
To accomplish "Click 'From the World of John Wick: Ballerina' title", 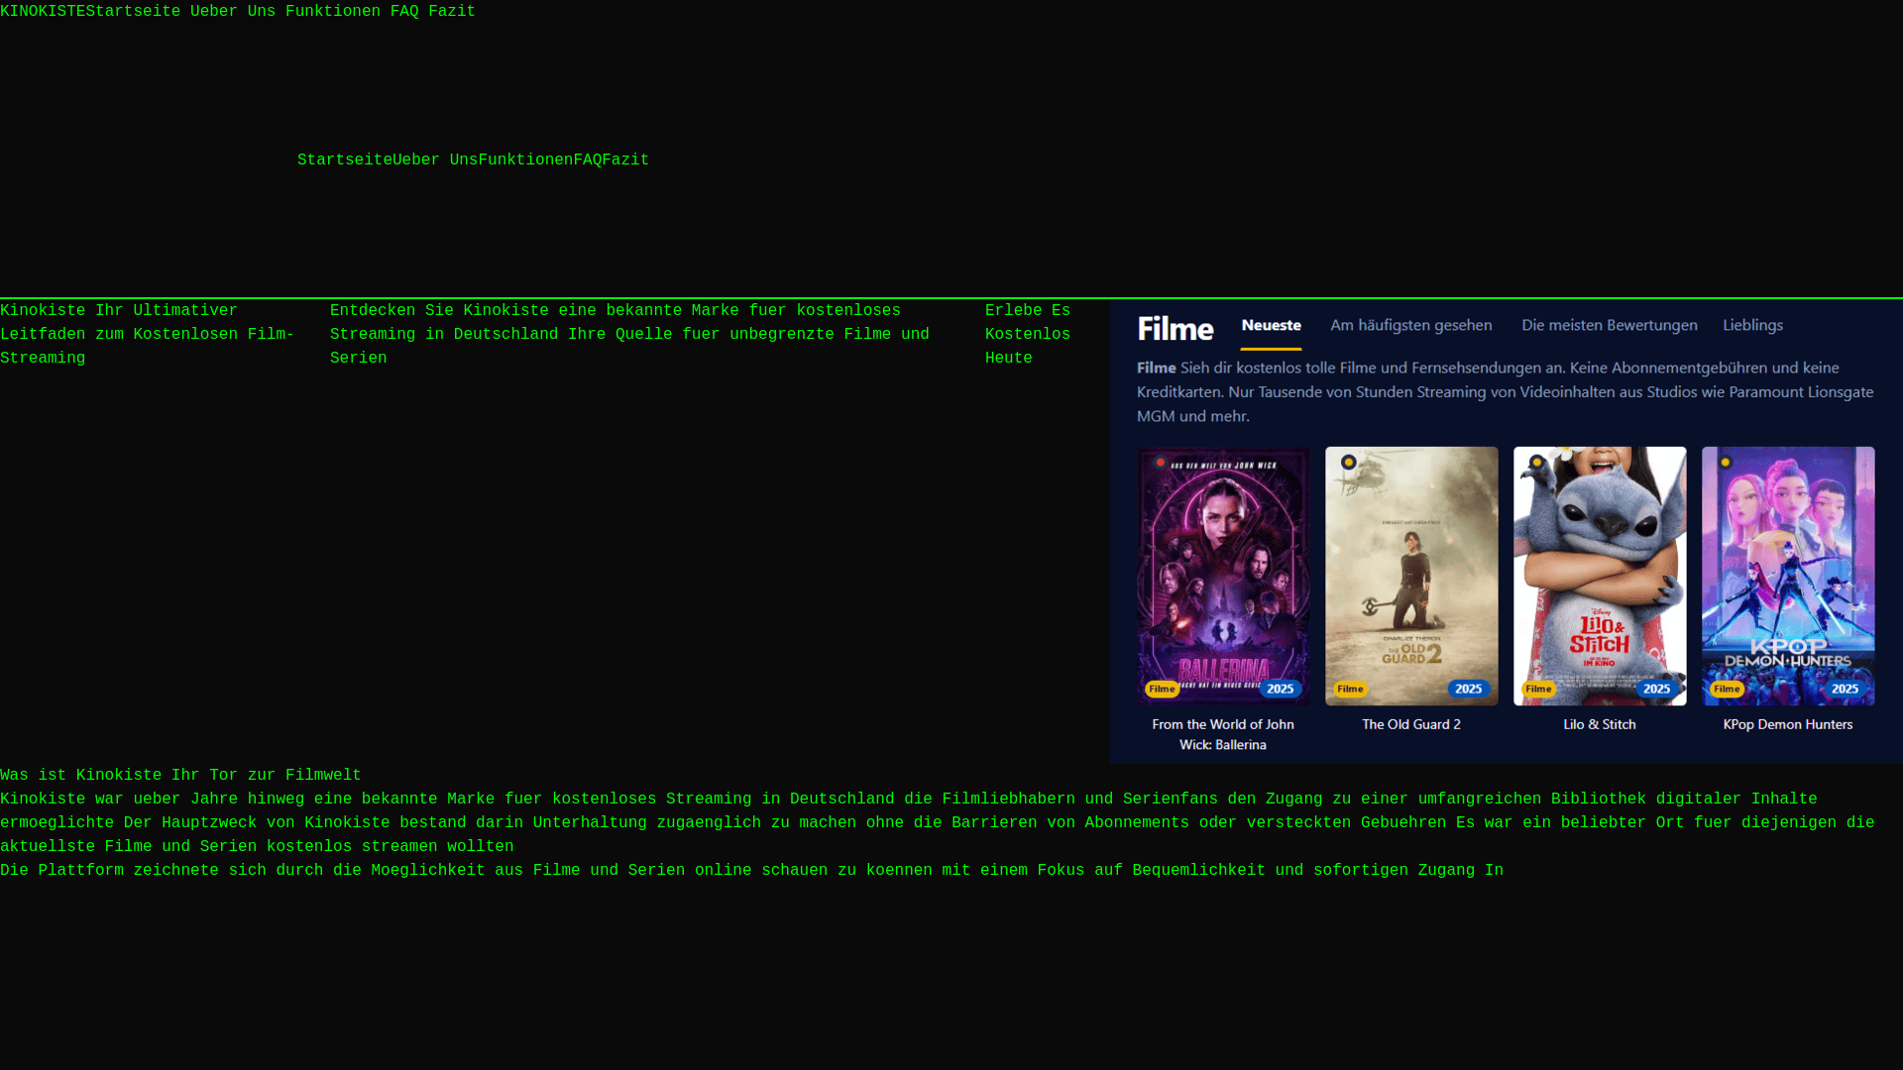I will [1223, 735].
